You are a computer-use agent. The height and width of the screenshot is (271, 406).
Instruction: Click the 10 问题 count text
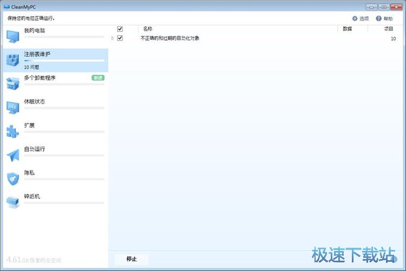point(31,67)
